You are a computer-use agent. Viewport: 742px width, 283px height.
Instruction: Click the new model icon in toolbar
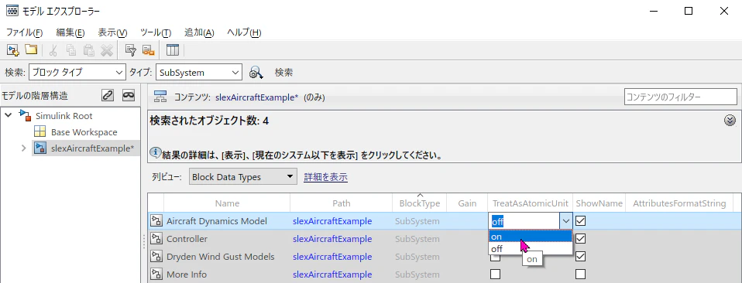(12, 50)
